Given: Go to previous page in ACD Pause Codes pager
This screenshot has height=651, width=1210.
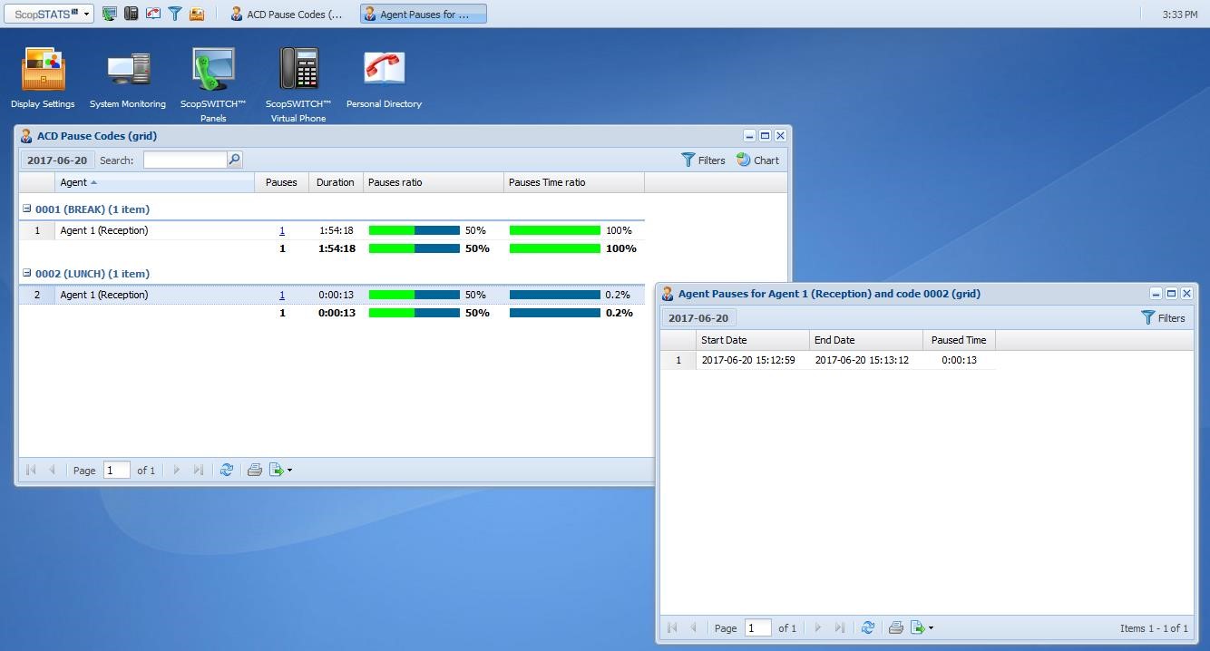Looking at the screenshot, I should pos(52,470).
